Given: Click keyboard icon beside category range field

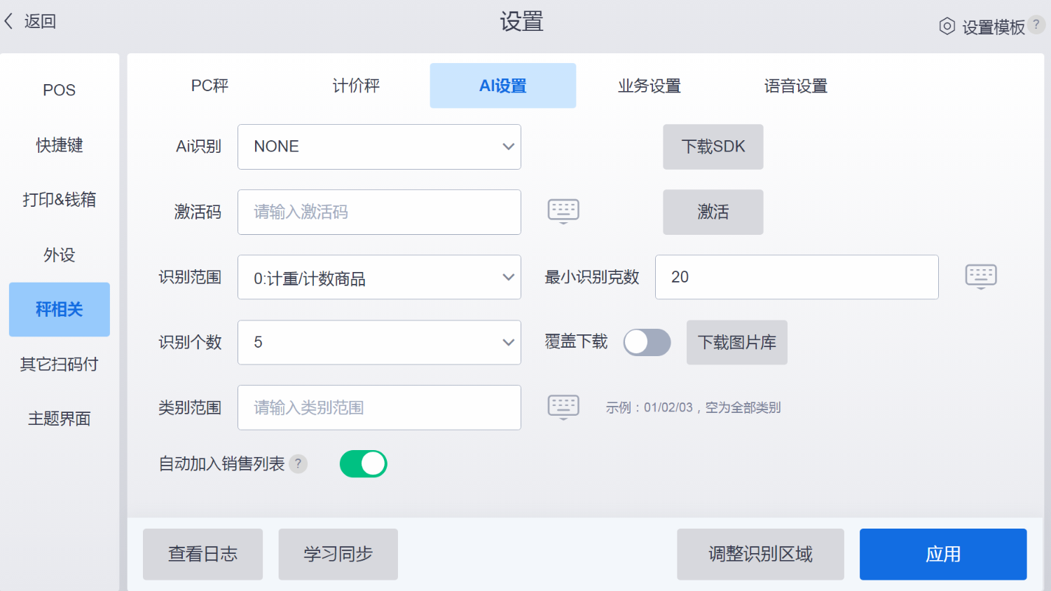Looking at the screenshot, I should pos(563,407).
